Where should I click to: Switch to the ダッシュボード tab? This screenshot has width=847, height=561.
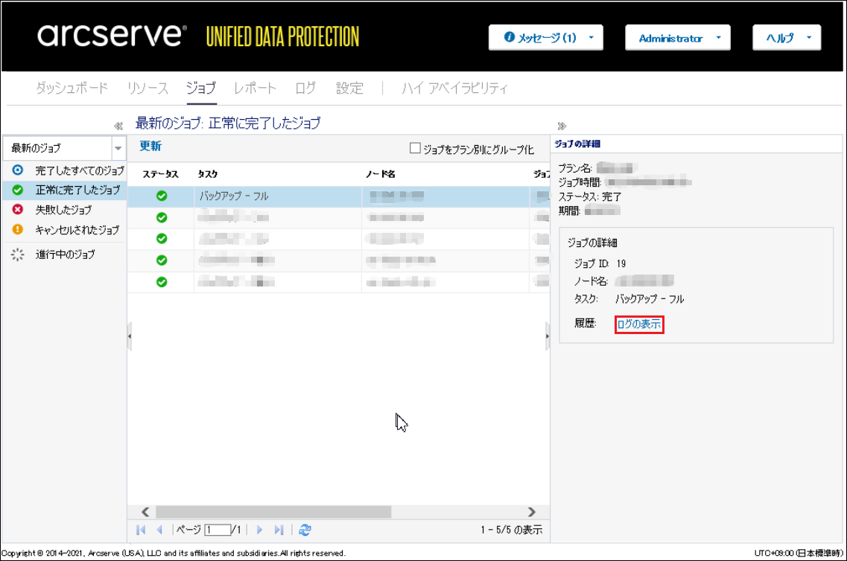coord(72,88)
